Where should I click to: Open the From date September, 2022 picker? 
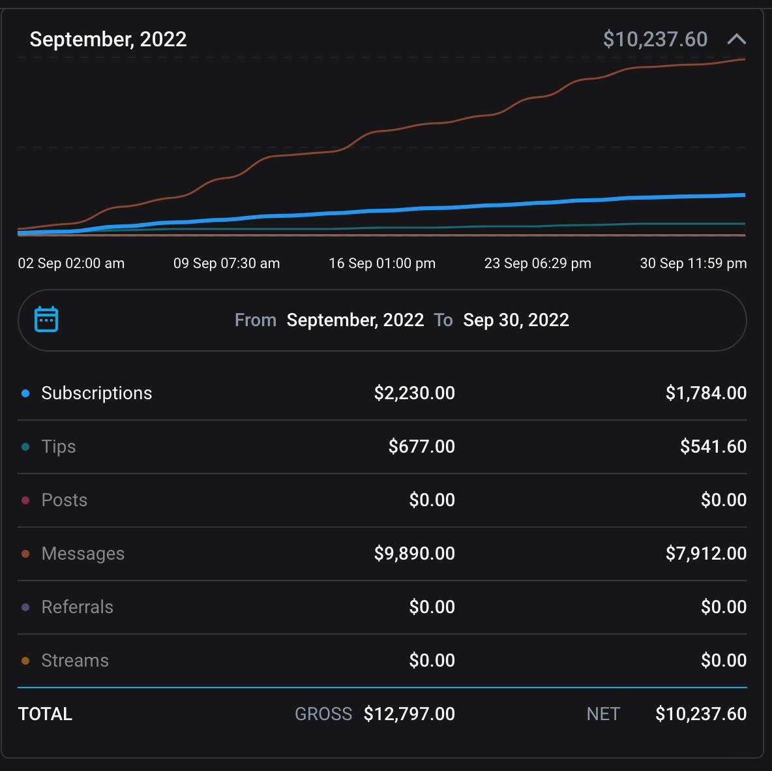click(355, 320)
